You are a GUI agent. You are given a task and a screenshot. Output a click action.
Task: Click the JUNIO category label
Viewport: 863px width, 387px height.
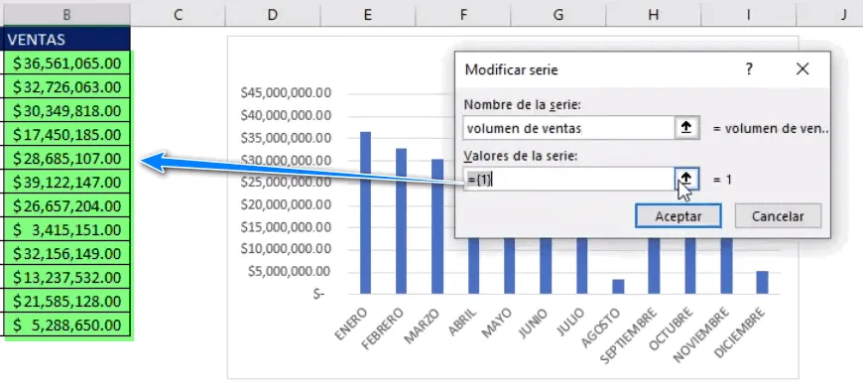tap(533, 322)
